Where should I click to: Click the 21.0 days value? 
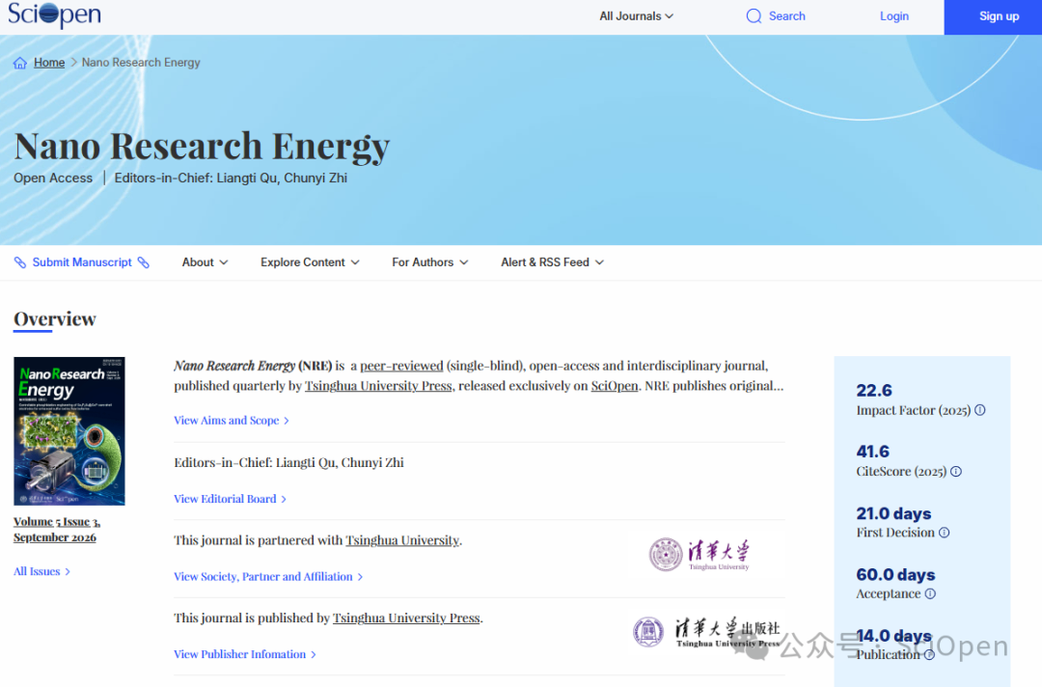pyautogui.click(x=893, y=513)
